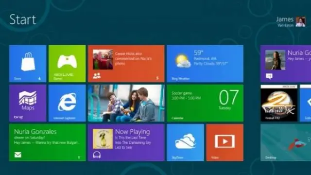
Task: Click the partly cloudy sun icon
Action: (183, 60)
